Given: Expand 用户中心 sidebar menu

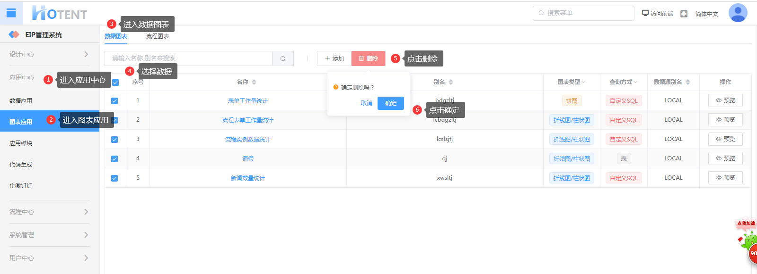Looking at the screenshot, I should 50,258.
